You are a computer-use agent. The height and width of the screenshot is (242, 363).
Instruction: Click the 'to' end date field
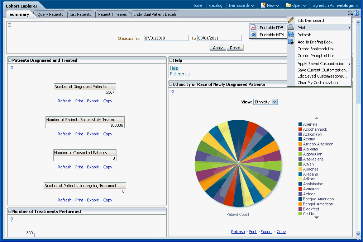point(219,38)
